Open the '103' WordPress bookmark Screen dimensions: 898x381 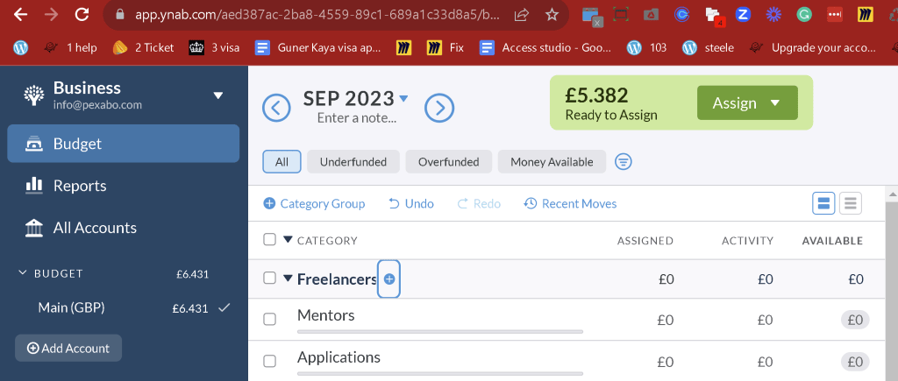[647, 47]
